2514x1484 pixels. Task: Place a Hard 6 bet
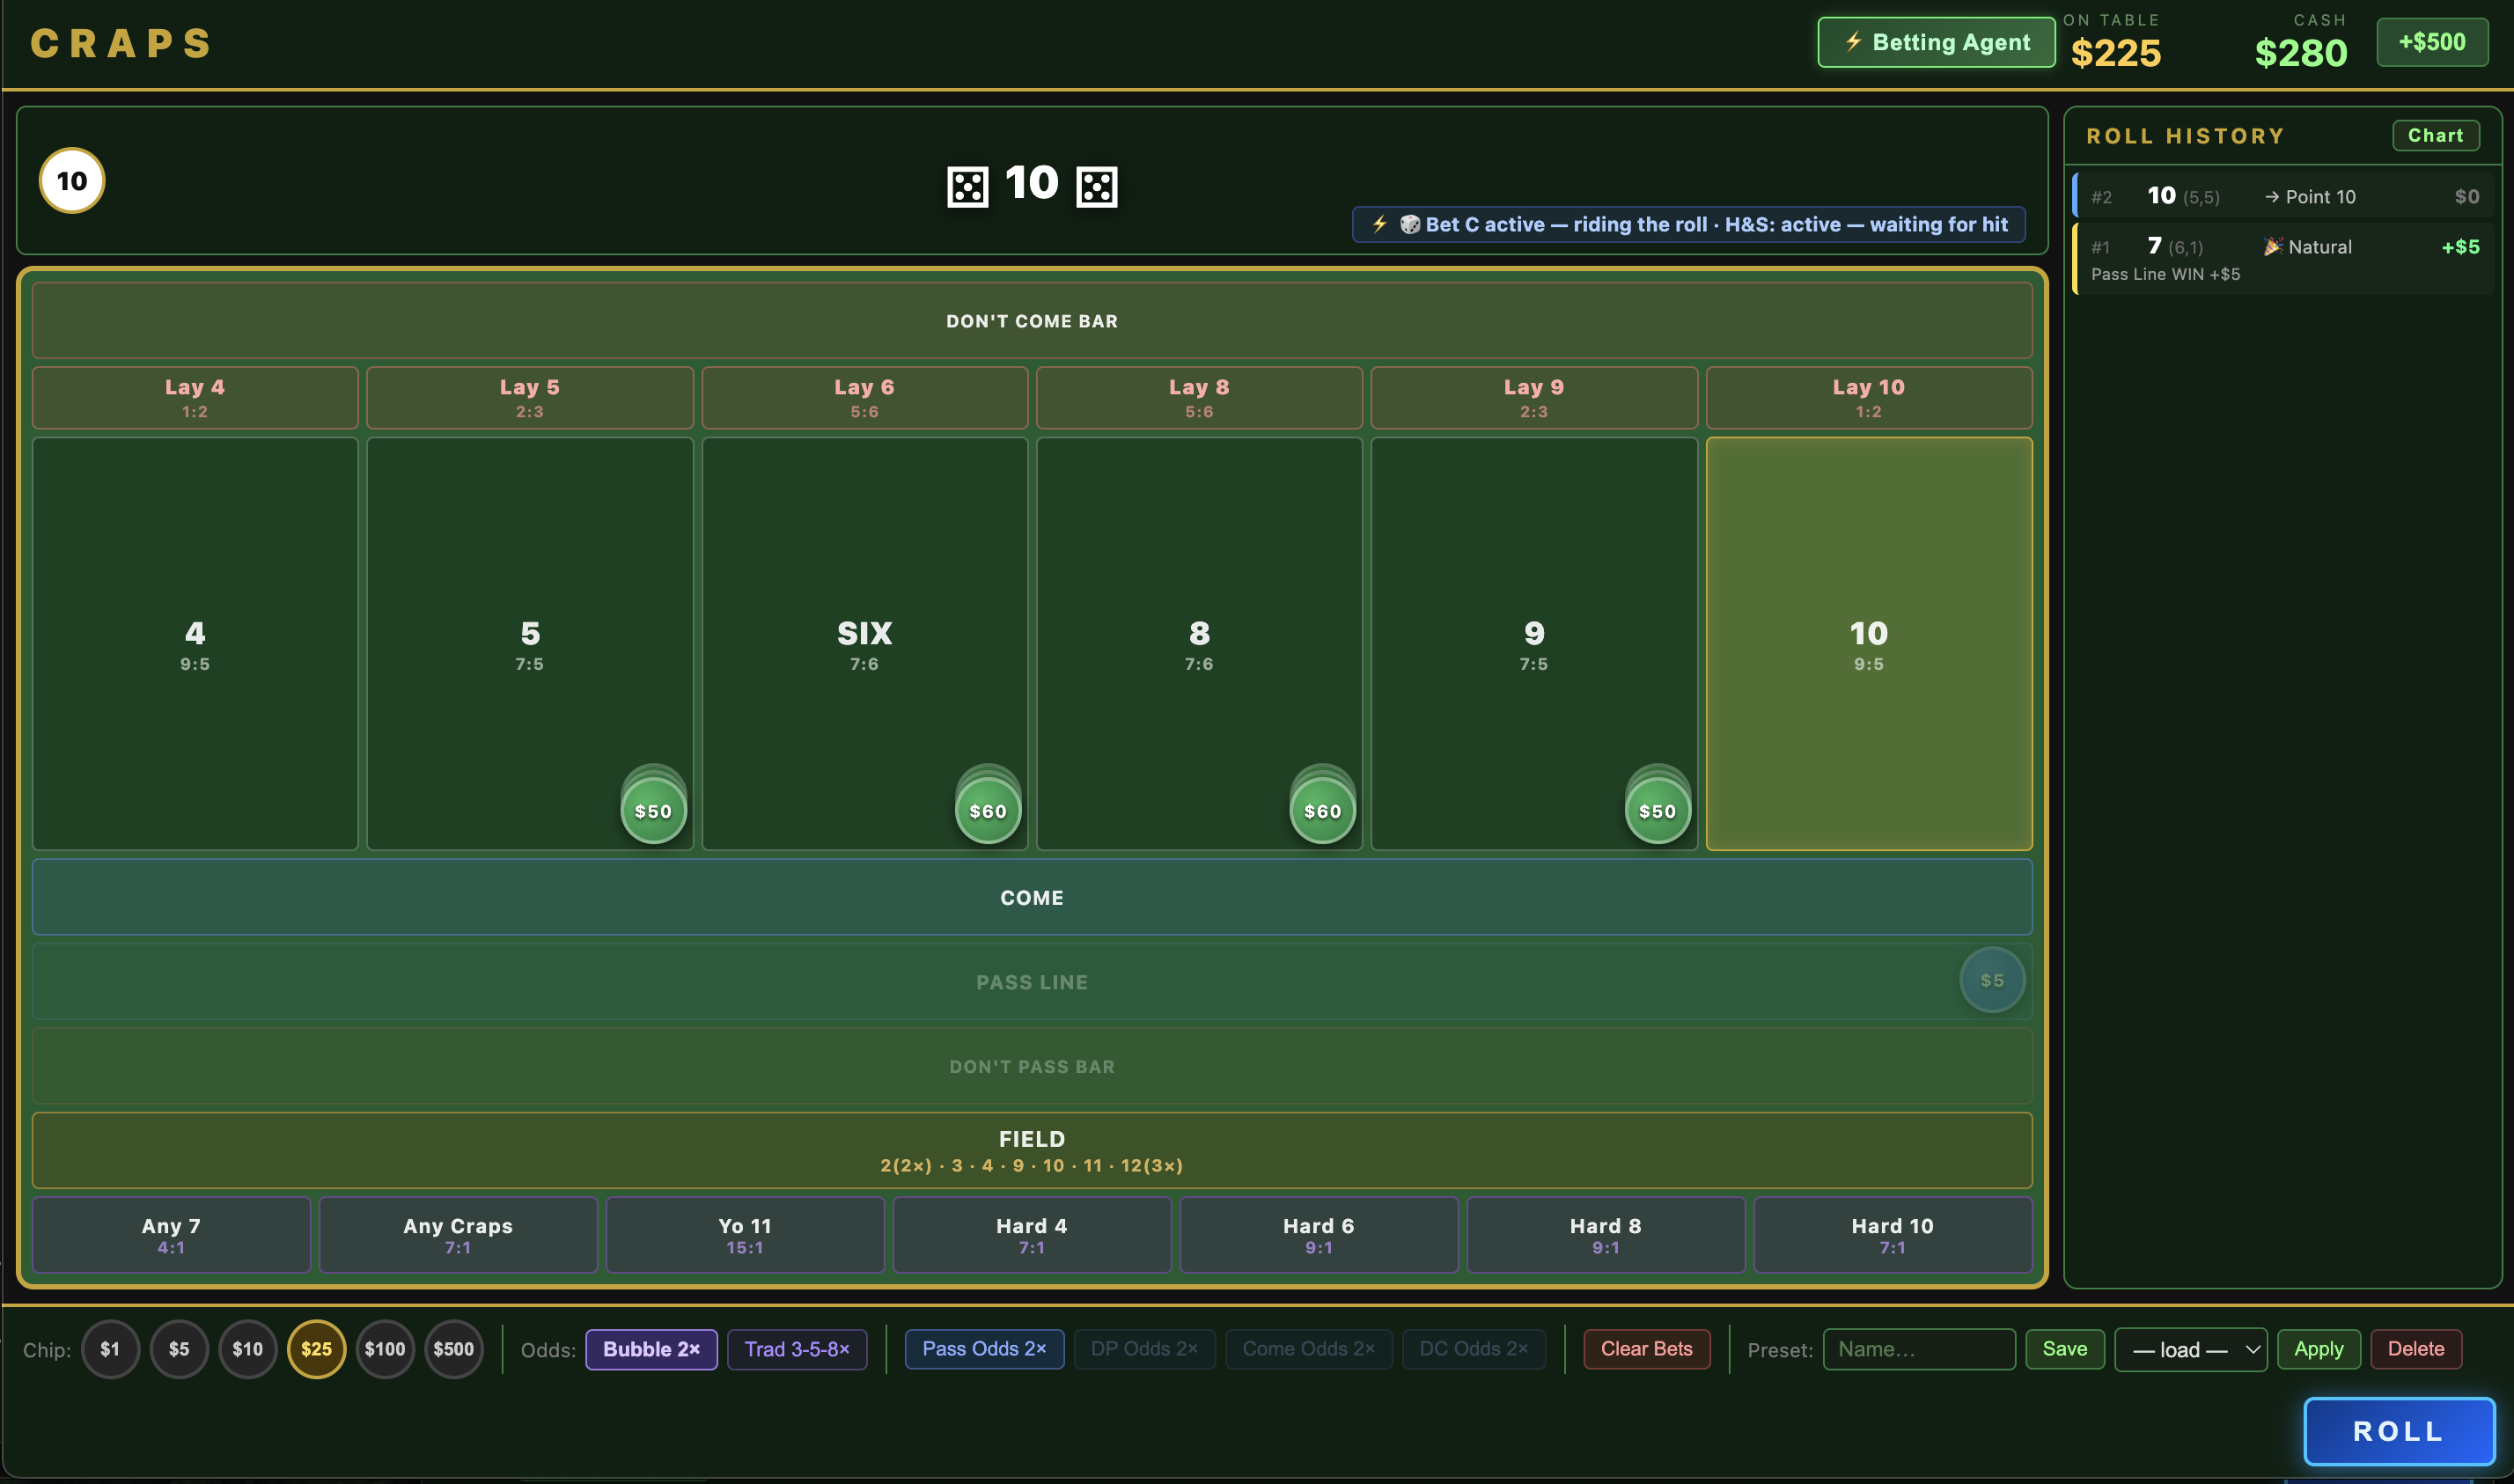pos(1319,1235)
